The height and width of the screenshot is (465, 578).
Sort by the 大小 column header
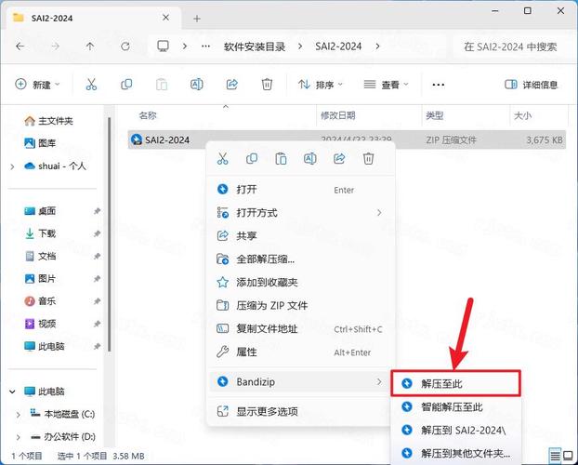click(522, 115)
